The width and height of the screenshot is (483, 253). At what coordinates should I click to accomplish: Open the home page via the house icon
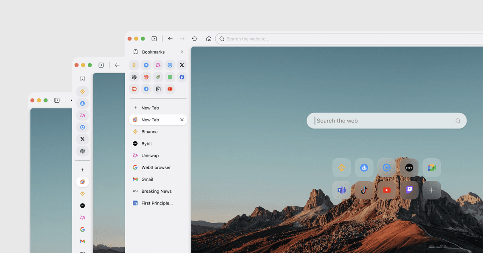(208, 39)
